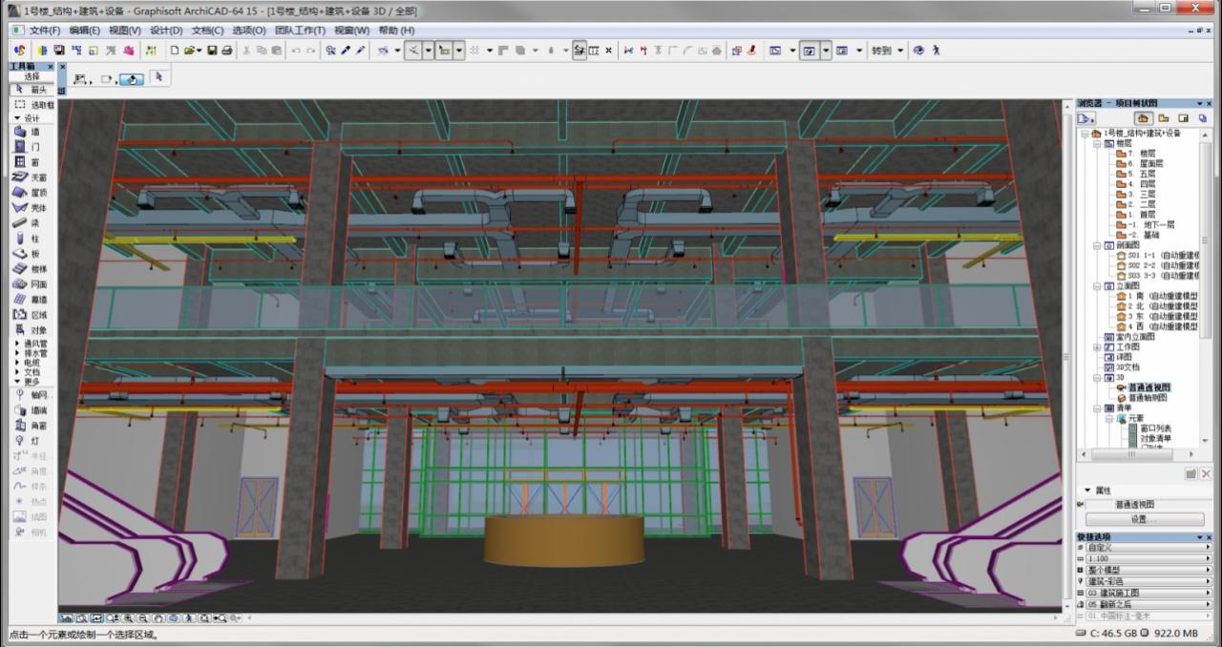
Task: Click the 转到 button in toolbar
Action: point(880,51)
